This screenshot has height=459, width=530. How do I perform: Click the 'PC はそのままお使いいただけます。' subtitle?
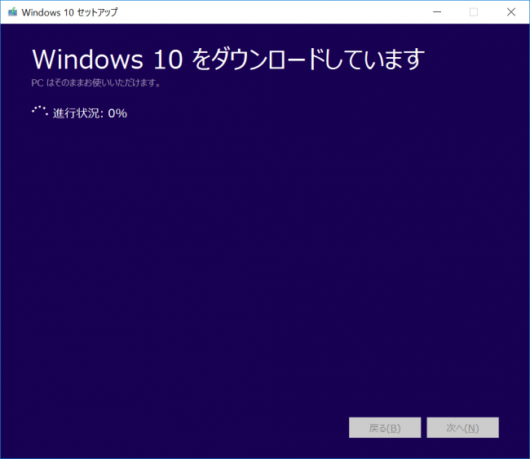96,83
